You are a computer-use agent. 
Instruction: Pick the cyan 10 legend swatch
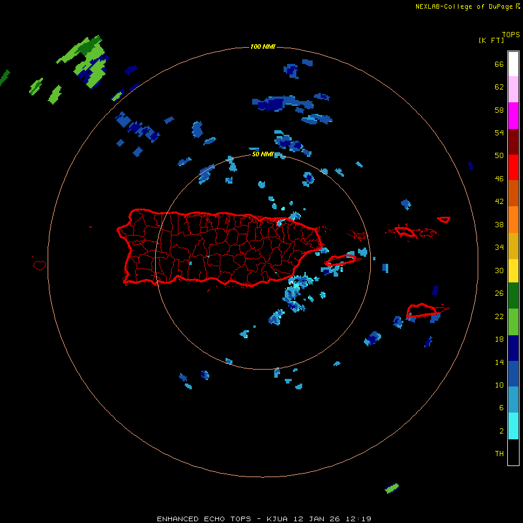[513, 426]
